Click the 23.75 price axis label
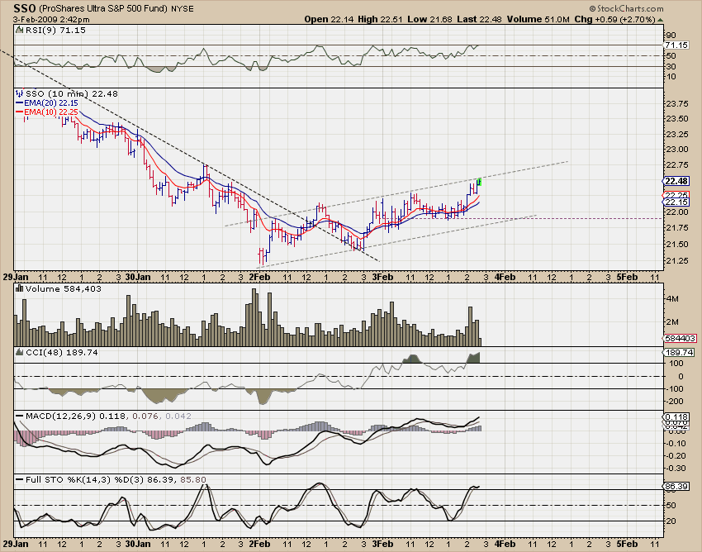 pyautogui.click(x=677, y=103)
